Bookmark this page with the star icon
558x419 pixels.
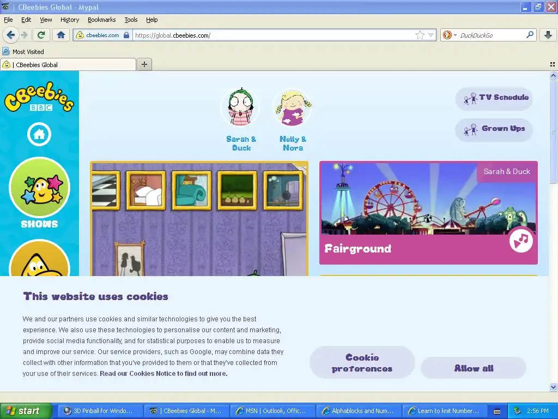[420, 35]
